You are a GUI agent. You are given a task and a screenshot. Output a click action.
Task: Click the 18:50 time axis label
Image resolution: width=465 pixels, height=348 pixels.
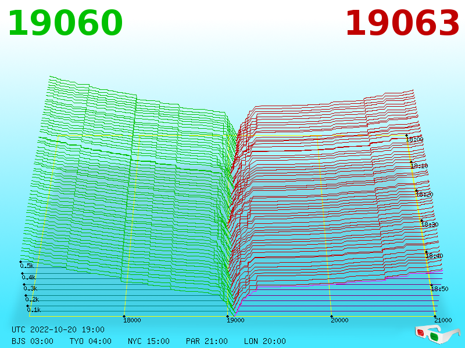pyautogui.click(x=439, y=289)
